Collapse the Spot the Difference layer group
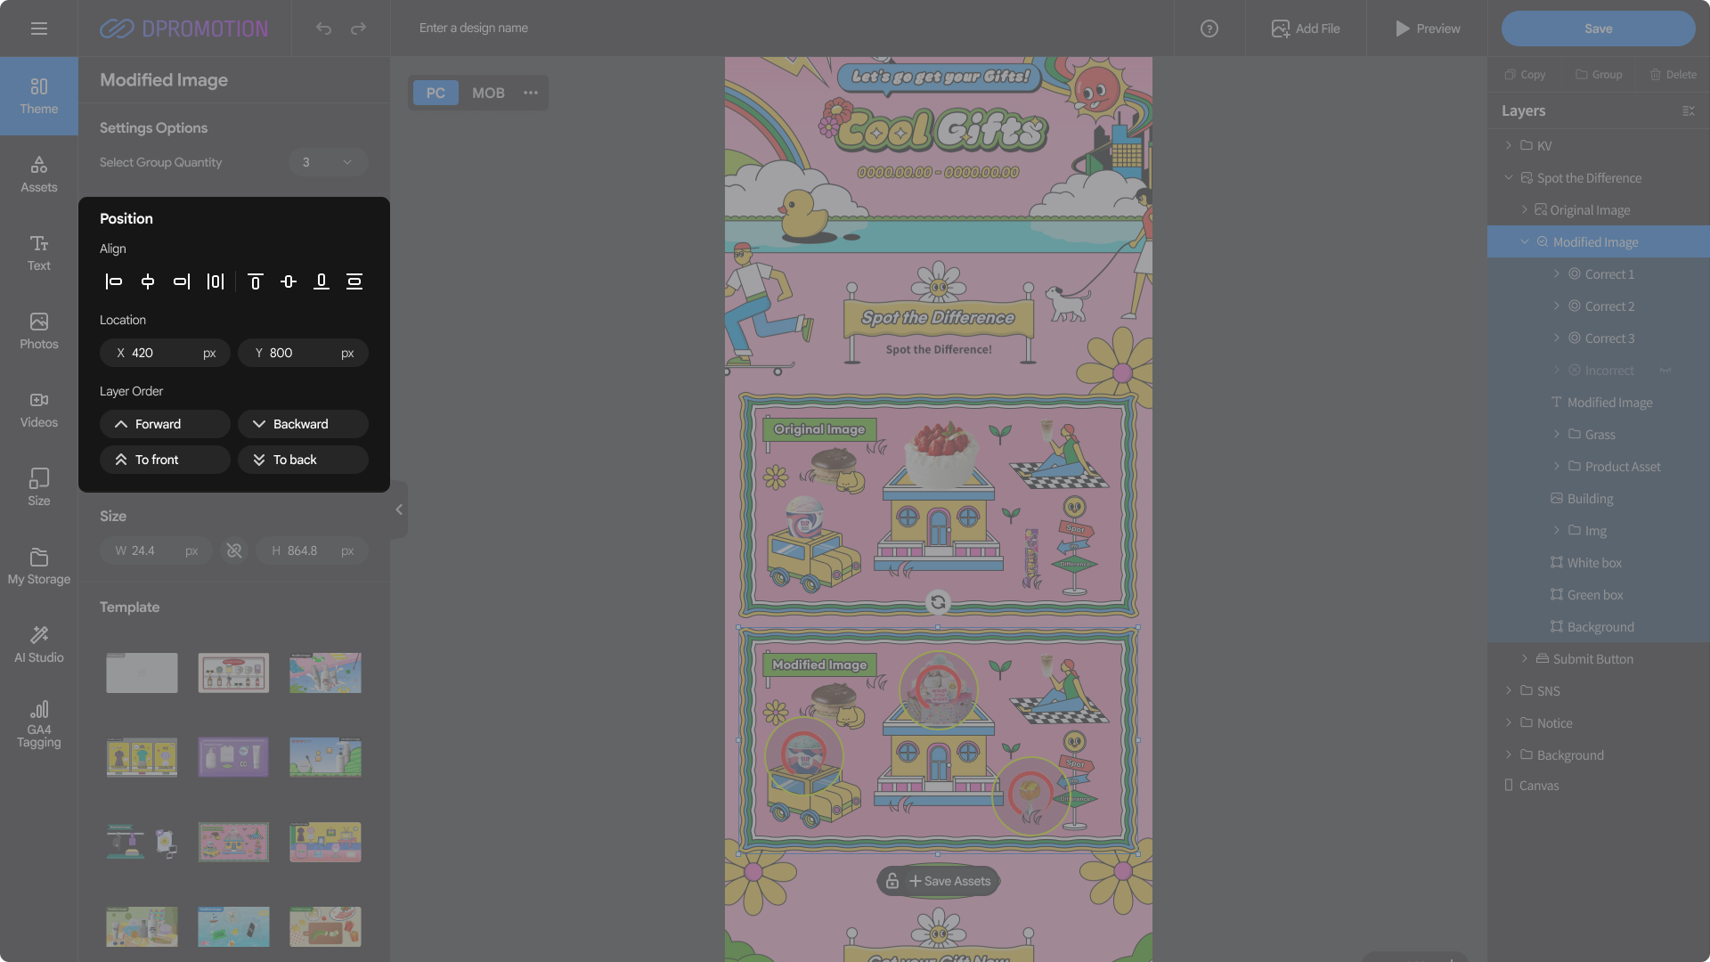Screen dimensions: 1710x962 pos(1508,177)
